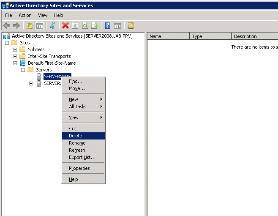Image resolution: width=278 pixels, height=216 pixels.
Task: Click the second server icon below SERVER2003
Action: 39,83
